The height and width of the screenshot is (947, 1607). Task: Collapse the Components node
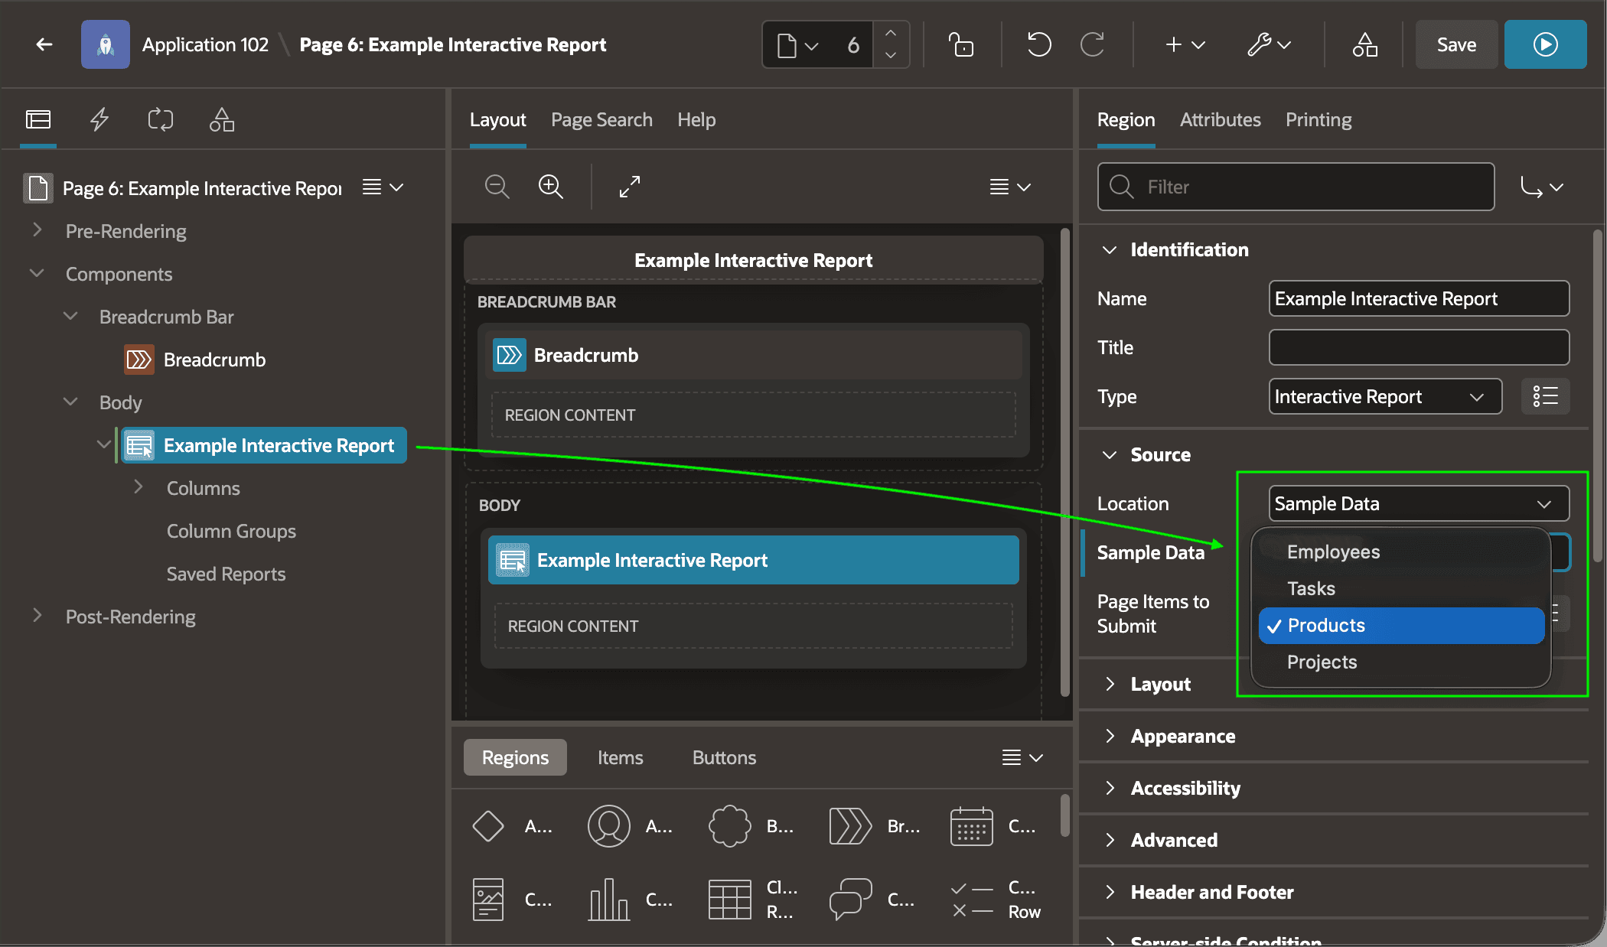pos(37,273)
